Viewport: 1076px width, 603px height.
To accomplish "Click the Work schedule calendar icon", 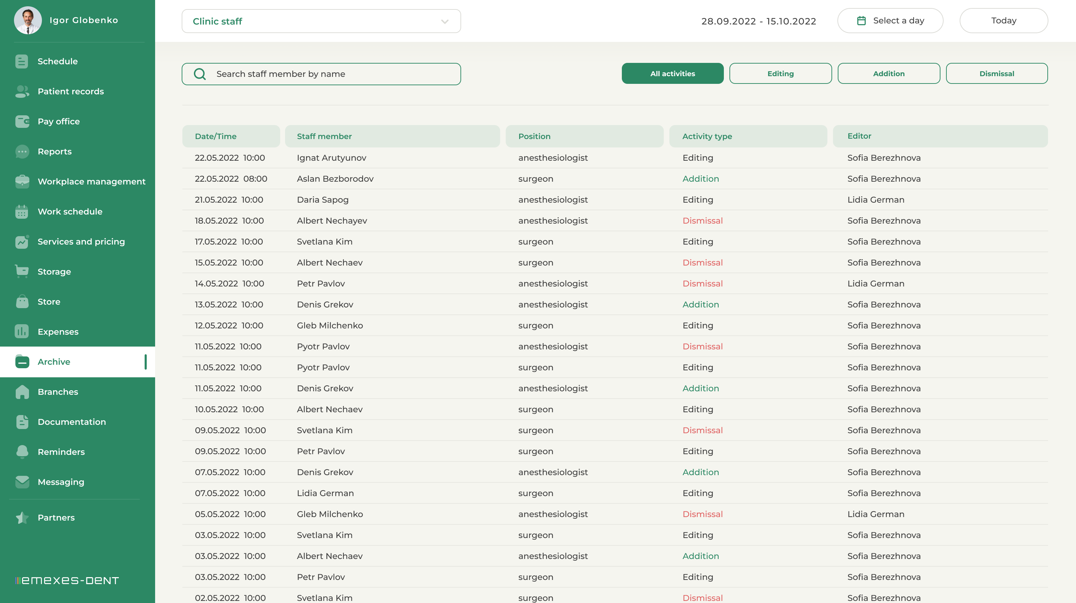I will click(x=22, y=212).
